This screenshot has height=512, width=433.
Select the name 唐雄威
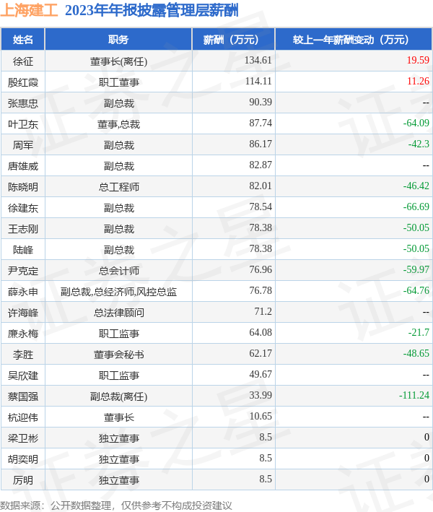(23, 166)
